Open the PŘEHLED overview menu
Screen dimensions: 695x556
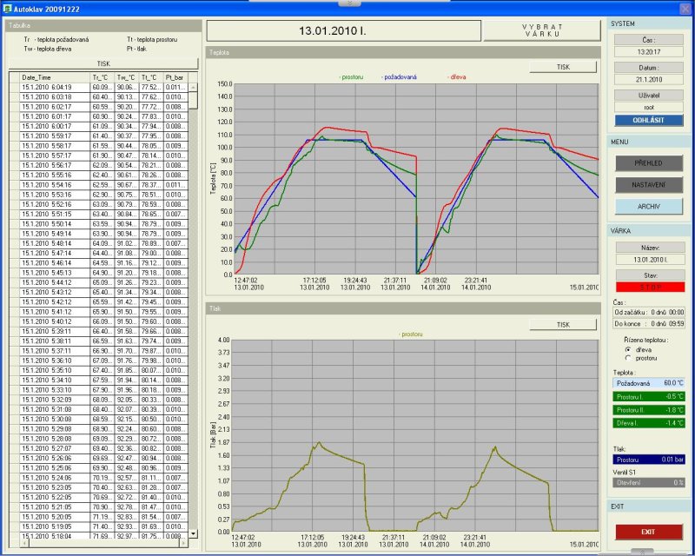(x=649, y=162)
